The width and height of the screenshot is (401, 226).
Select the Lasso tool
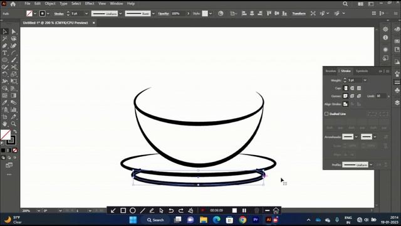coord(14,39)
